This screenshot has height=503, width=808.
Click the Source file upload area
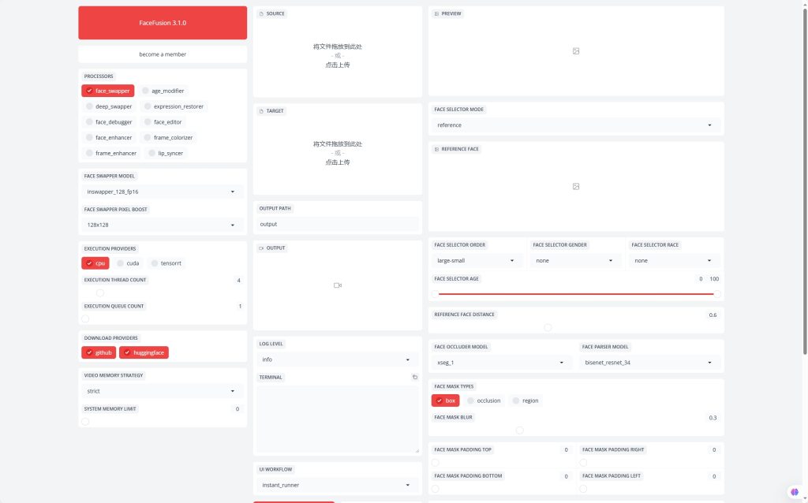(338, 56)
